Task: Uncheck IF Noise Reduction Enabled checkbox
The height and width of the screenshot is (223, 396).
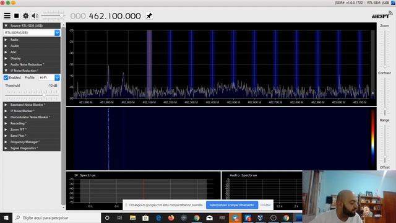Action: 6,77
